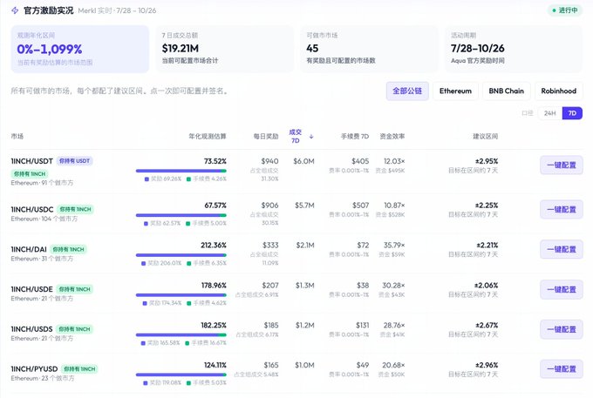Click the 73.52% APR value
593x398 pixels.
pyautogui.click(x=215, y=161)
